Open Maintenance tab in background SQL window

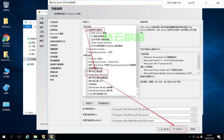41,27
